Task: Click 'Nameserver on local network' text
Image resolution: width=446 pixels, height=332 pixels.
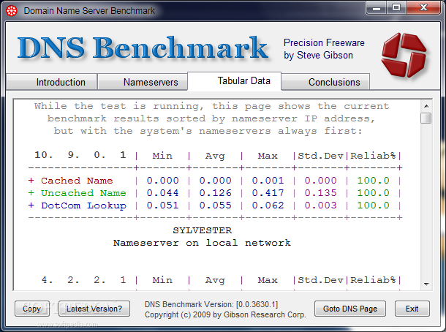Action: 202,243
